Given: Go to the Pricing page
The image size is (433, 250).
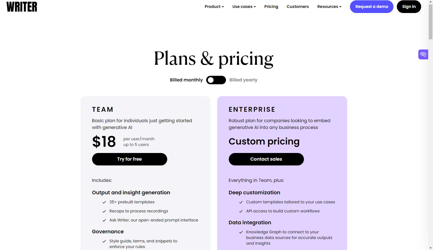Looking at the screenshot, I should click(x=271, y=7).
